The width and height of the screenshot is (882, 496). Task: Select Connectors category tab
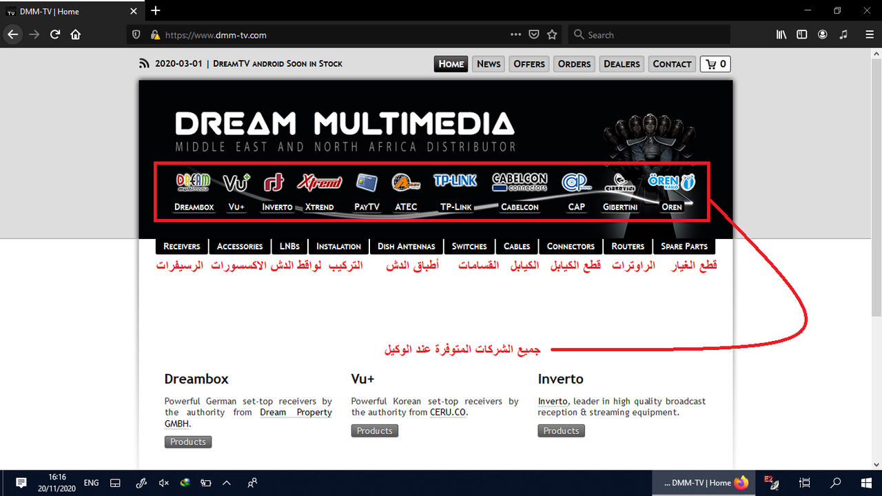[571, 247]
